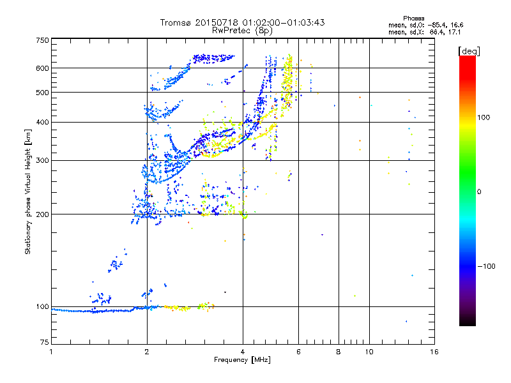
Task: Click the x-axis tick label '10'
Action: click(x=369, y=352)
